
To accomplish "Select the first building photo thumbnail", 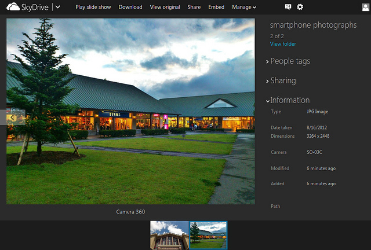I will [x=169, y=235].
